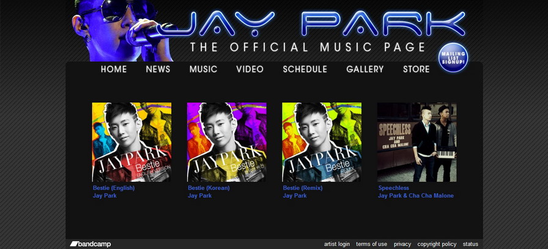Click Jay Park & Cha Cha Malone artist link
Viewport: 548px width, 249px height.
click(x=415, y=196)
